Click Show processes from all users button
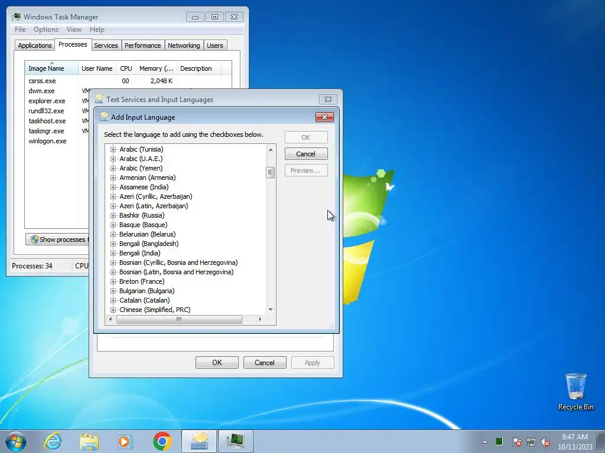This screenshot has height=453, width=605. point(58,239)
